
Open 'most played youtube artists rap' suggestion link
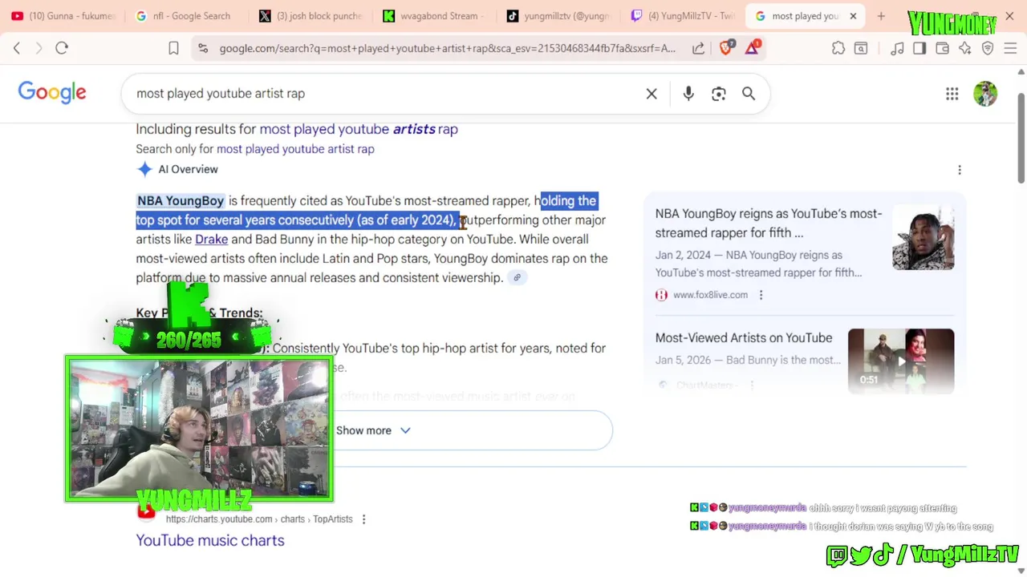click(359, 129)
